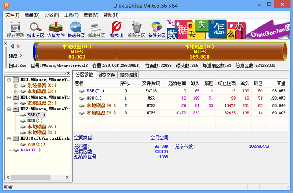Click drive icon of MSR(1) table row

click(x=81, y=99)
